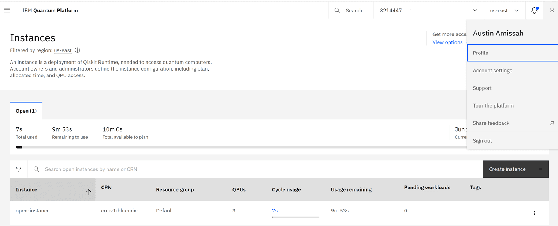Toggle the Instance column sort arrow

point(89,192)
